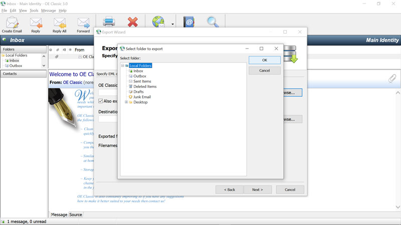Open the View menu

[x=23, y=10]
